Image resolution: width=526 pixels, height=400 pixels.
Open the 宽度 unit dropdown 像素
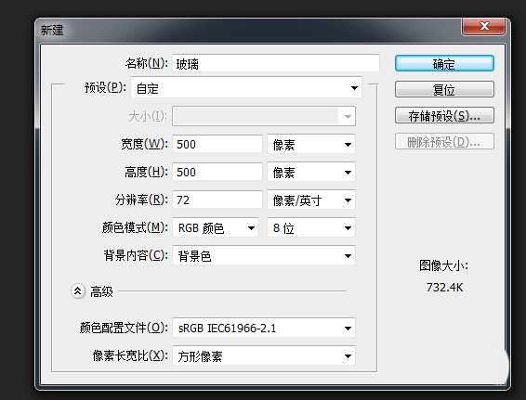tap(311, 145)
